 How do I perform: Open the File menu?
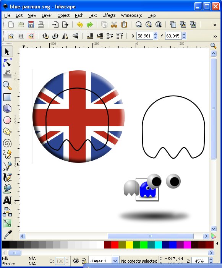coord(7,15)
